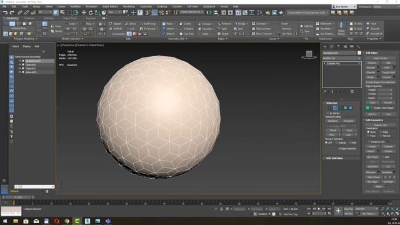Click Pin Stack icon under modifier stack

325,92
